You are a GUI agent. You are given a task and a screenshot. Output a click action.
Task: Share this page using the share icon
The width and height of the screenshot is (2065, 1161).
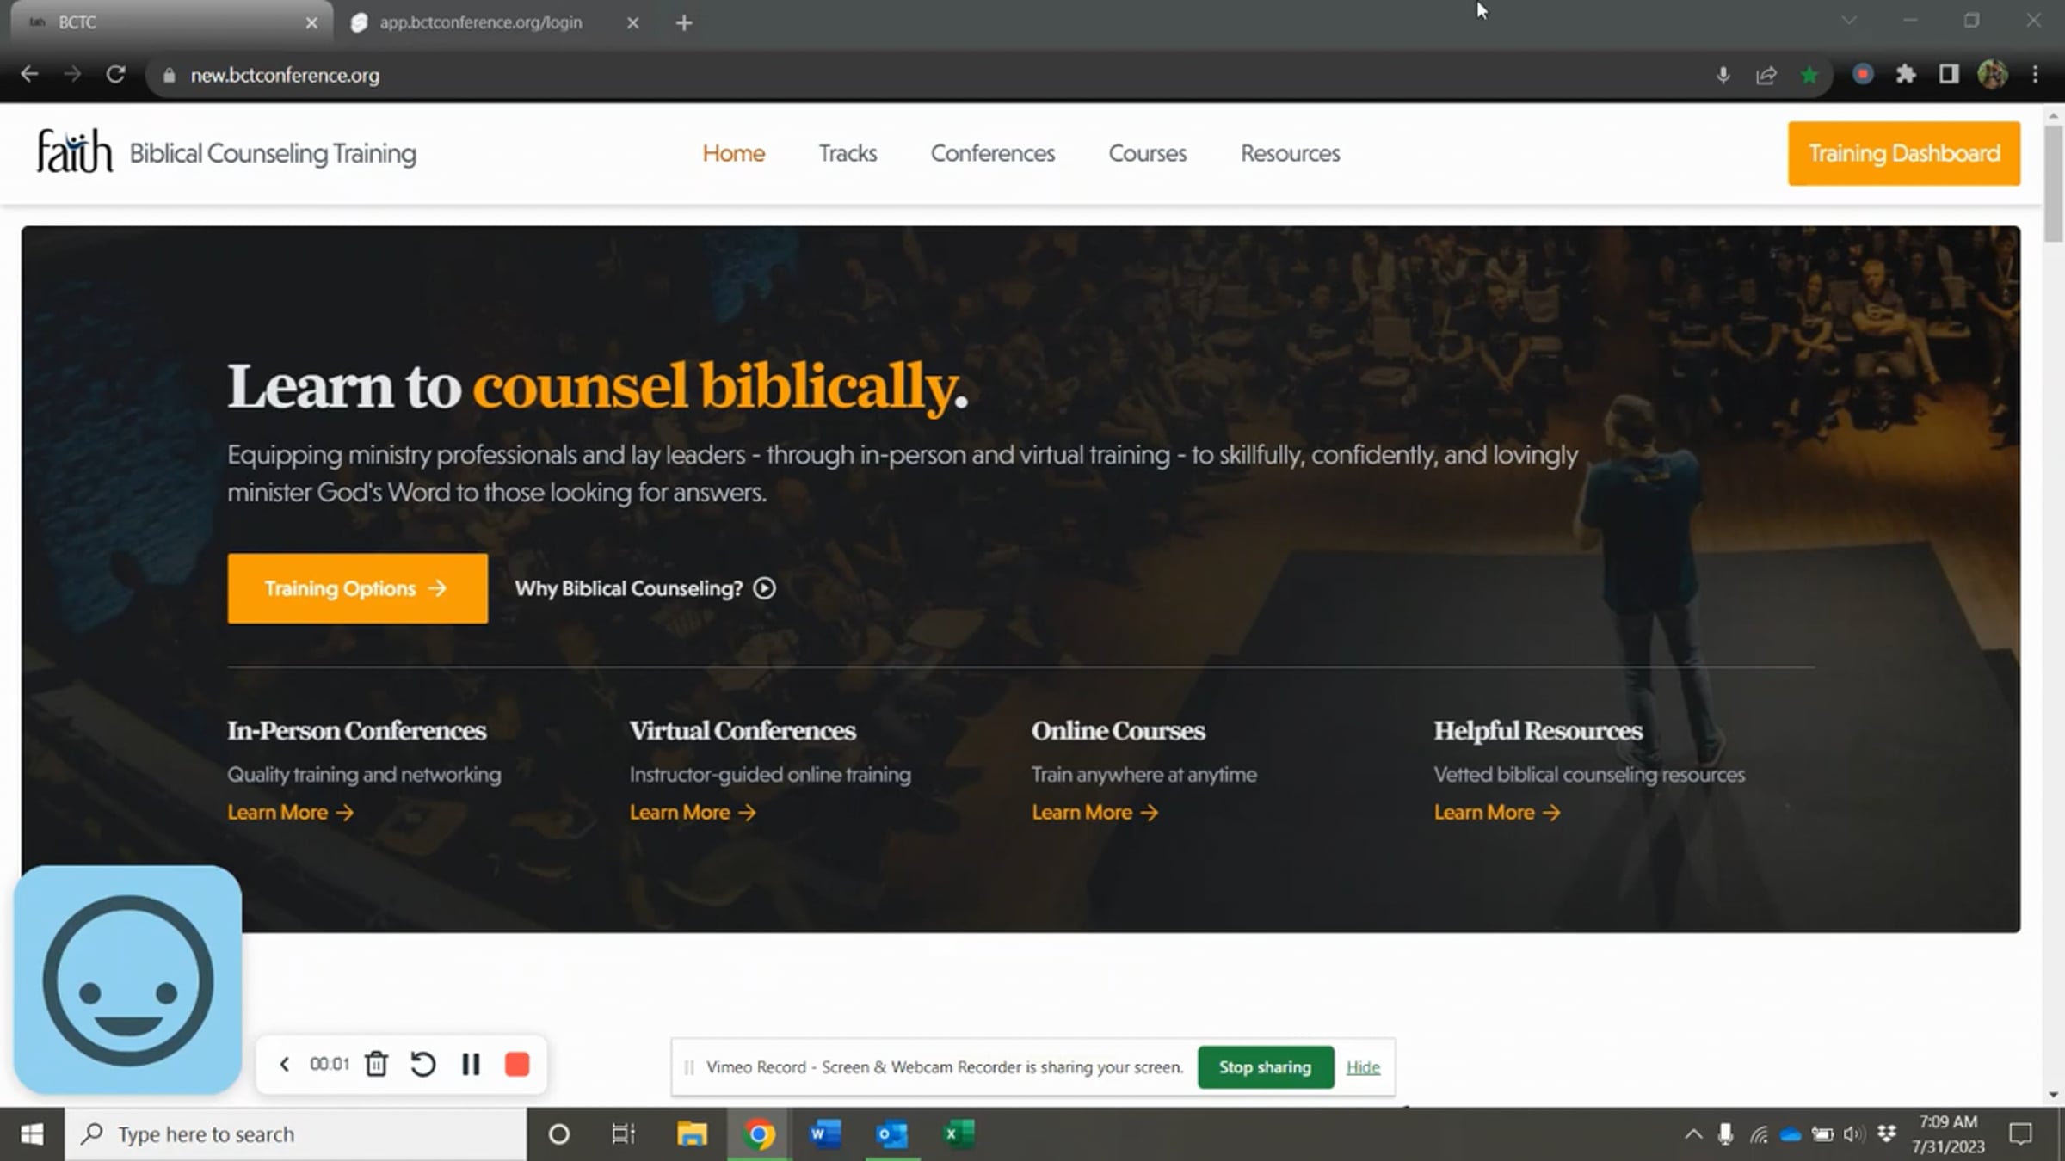pos(1766,75)
